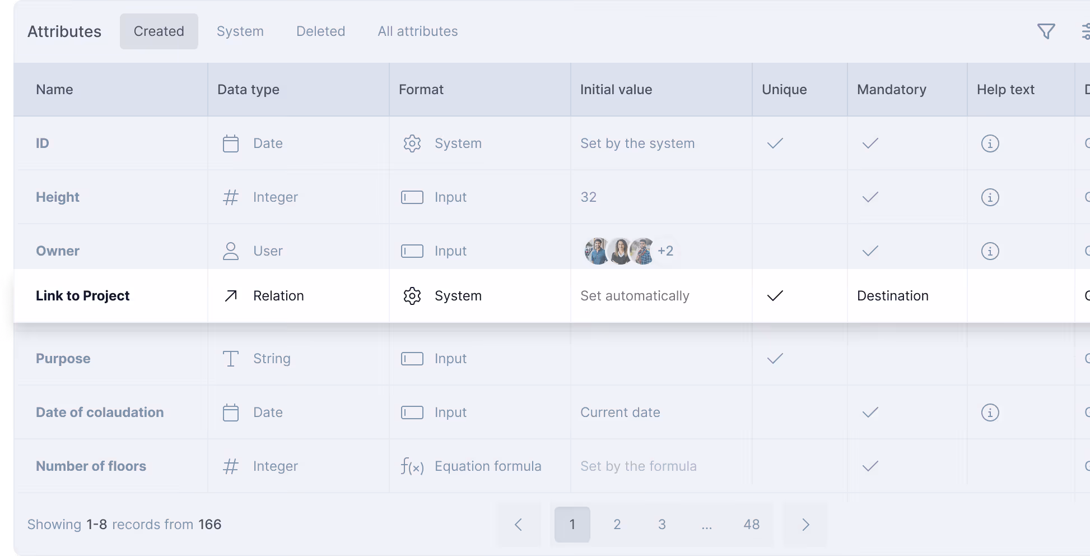The width and height of the screenshot is (1090, 556).
Task: Open help info icon for Owner
Action: pyautogui.click(x=990, y=251)
